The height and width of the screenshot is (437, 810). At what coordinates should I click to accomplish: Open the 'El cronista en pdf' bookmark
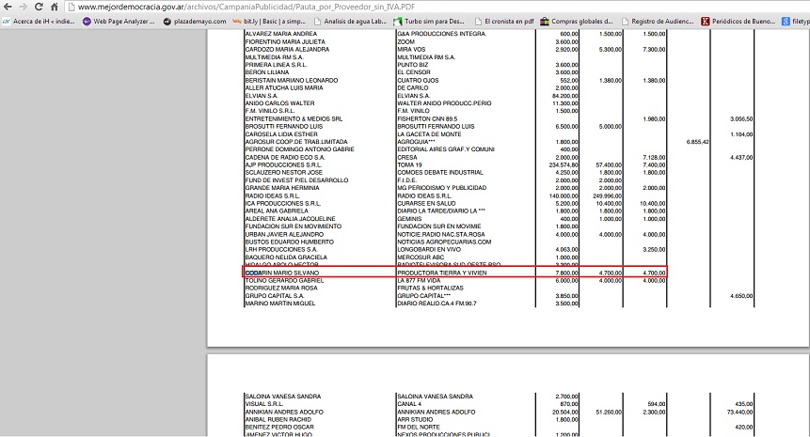tap(503, 22)
